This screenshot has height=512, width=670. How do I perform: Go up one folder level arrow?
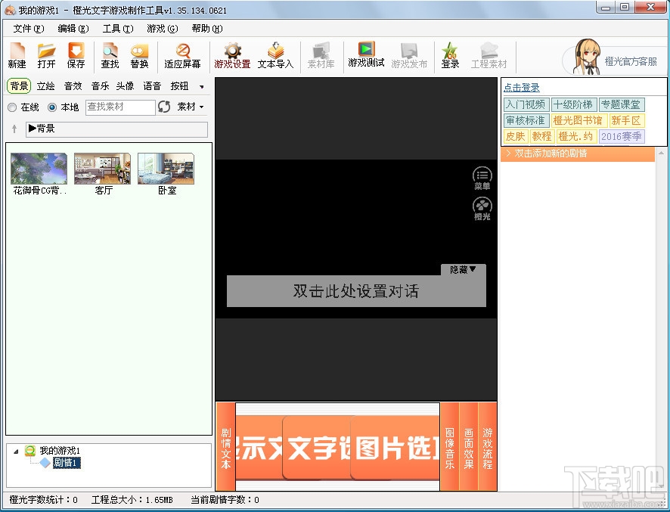14,129
